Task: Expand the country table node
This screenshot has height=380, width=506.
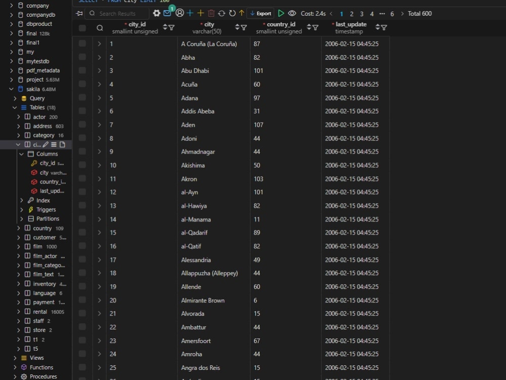Action: [18, 228]
